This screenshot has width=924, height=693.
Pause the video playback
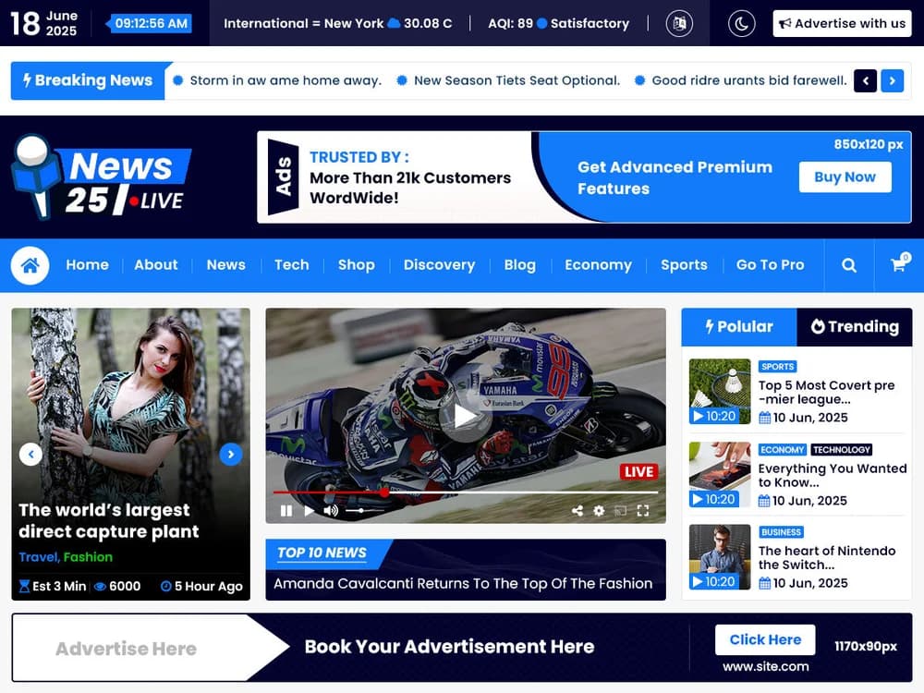pos(286,509)
